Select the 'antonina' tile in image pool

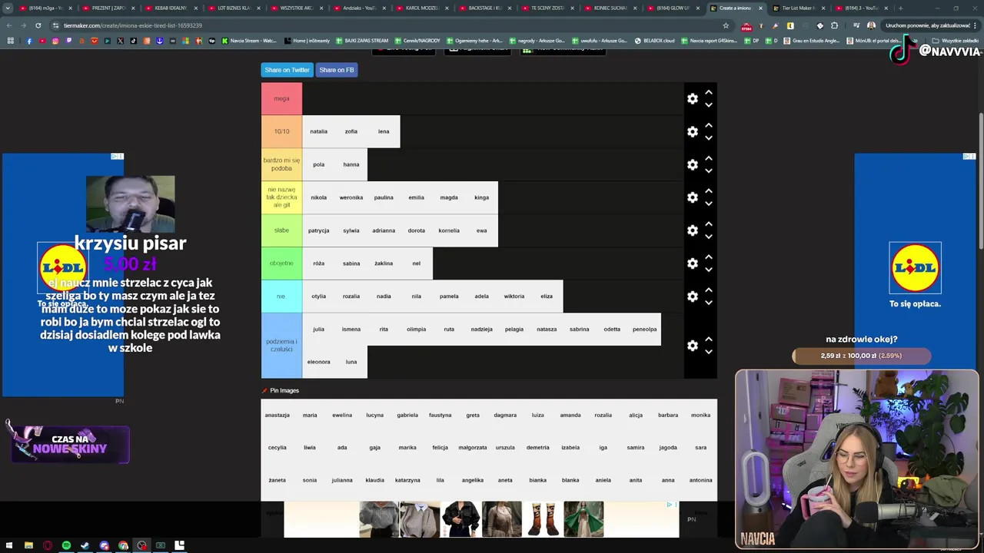tap(700, 480)
